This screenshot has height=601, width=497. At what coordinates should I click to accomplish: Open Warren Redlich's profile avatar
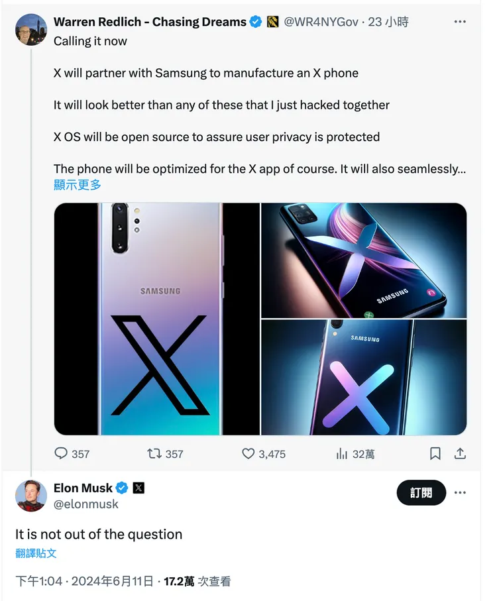click(x=31, y=30)
